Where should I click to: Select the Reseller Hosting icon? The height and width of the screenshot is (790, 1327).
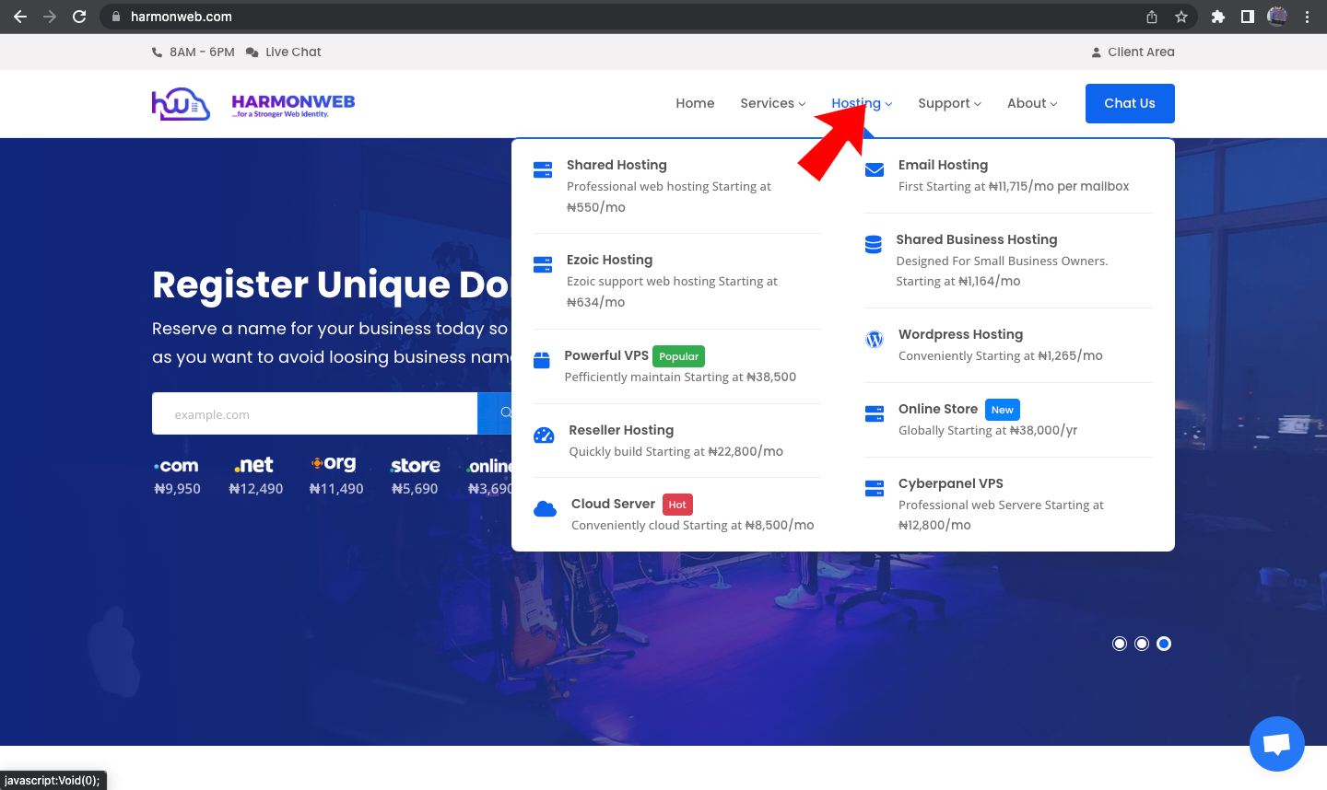(x=545, y=435)
